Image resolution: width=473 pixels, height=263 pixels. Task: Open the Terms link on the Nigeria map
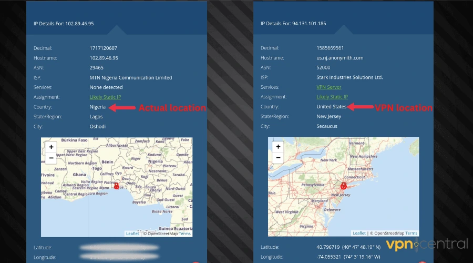(184, 234)
